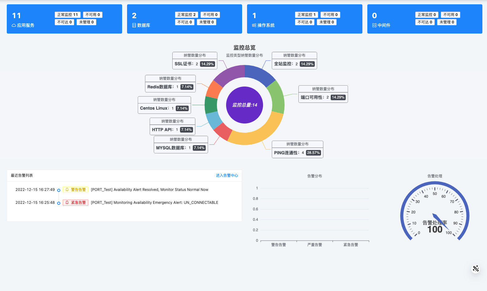Image resolution: width=487 pixels, height=291 pixels.
Task: Click the 监控类型纳管数量分布 chart subtitle
Action: (245, 55)
